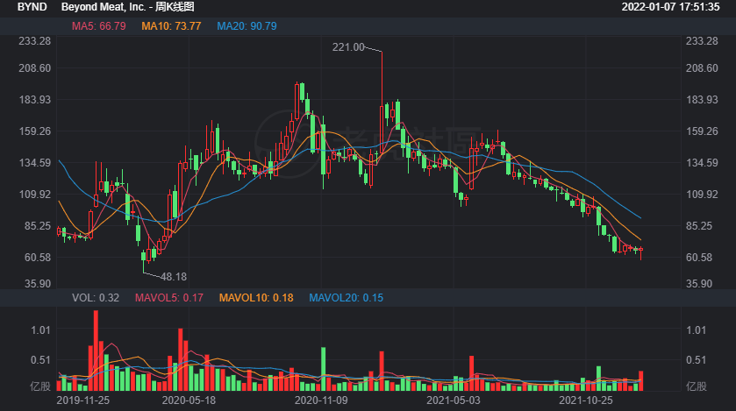Click the left axis 233.28 price label
The height and width of the screenshot is (411, 736).
(x=35, y=41)
